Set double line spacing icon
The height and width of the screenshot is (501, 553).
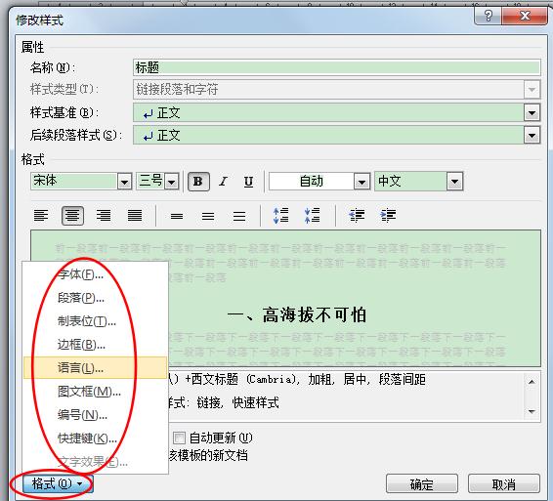tap(239, 216)
